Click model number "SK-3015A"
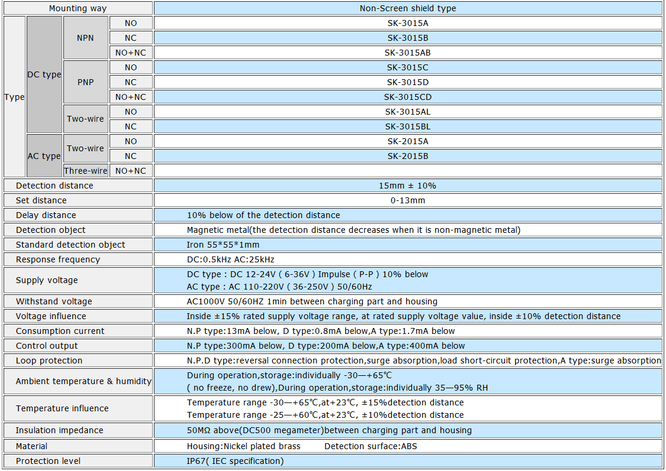 [408, 23]
